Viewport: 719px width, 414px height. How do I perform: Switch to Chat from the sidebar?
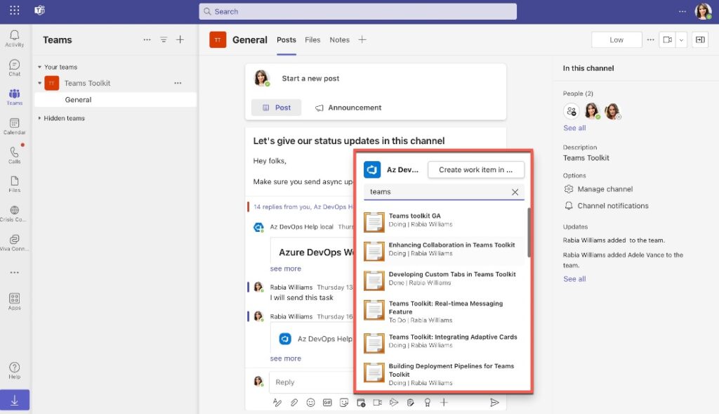point(14,67)
